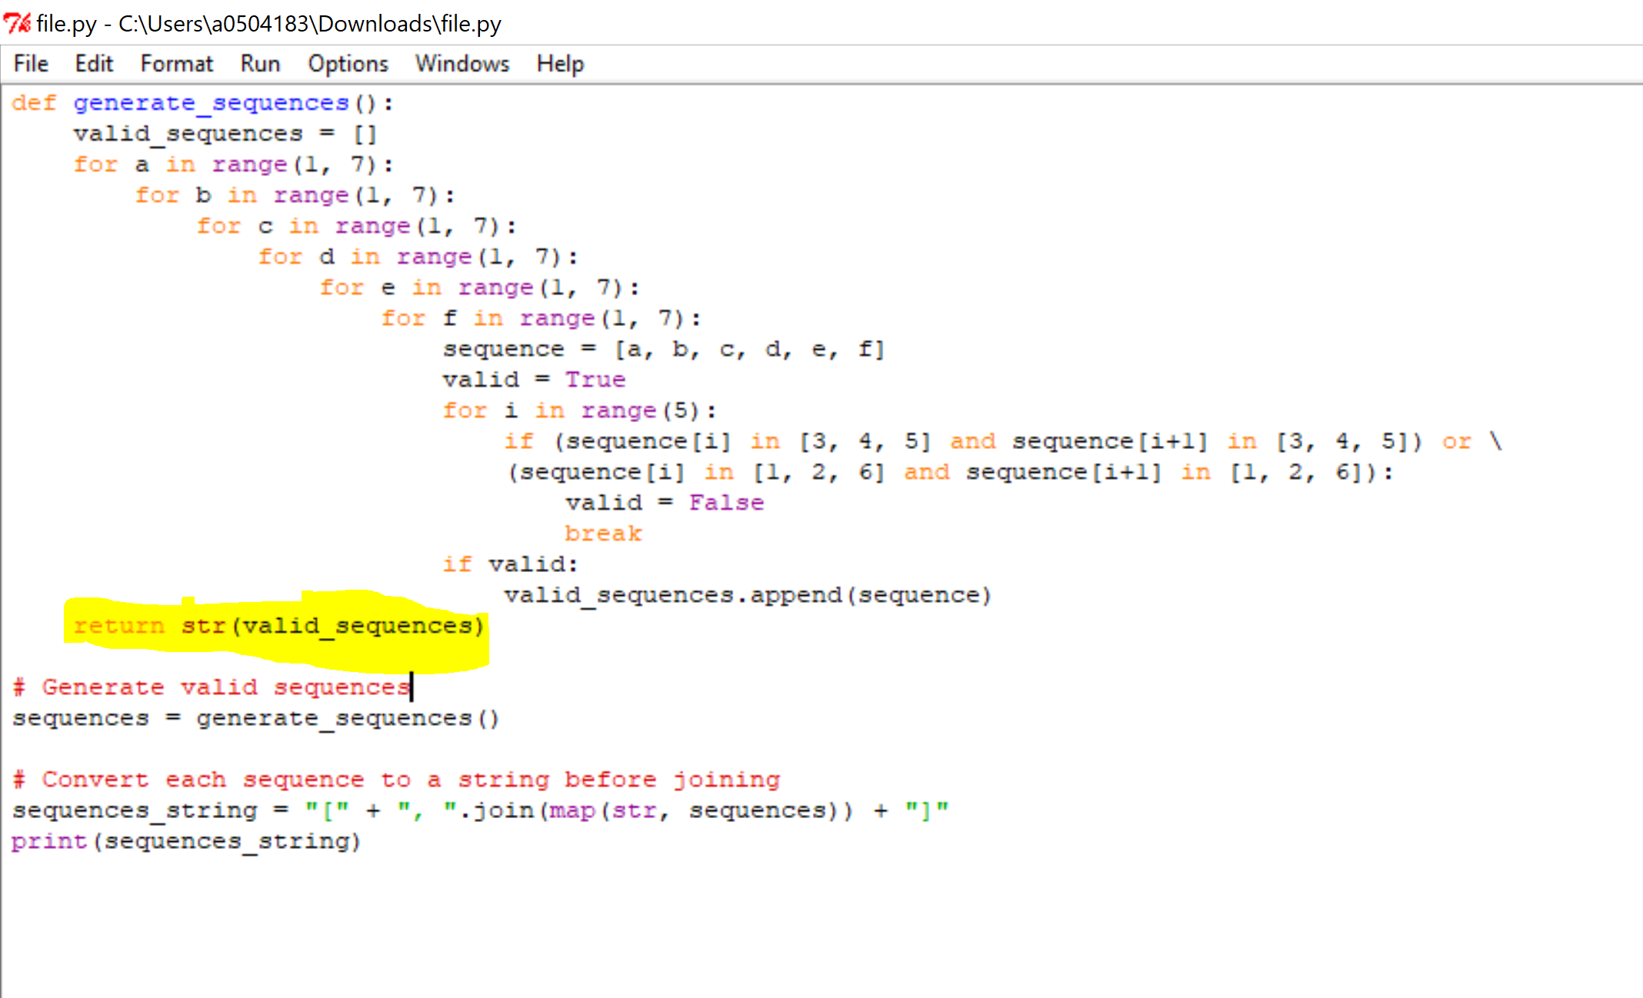Open the Run menu
Image resolution: width=1643 pixels, height=998 pixels.
click(x=259, y=63)
